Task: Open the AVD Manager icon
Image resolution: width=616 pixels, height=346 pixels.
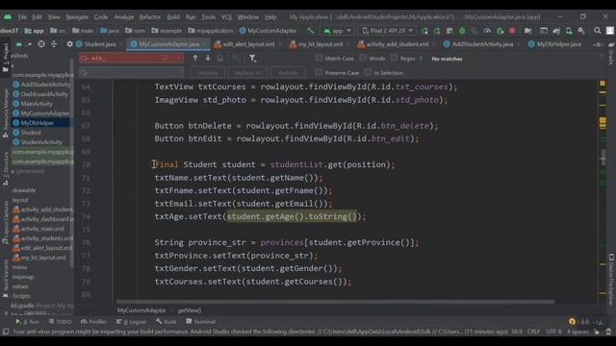Action: pos(569,31)
